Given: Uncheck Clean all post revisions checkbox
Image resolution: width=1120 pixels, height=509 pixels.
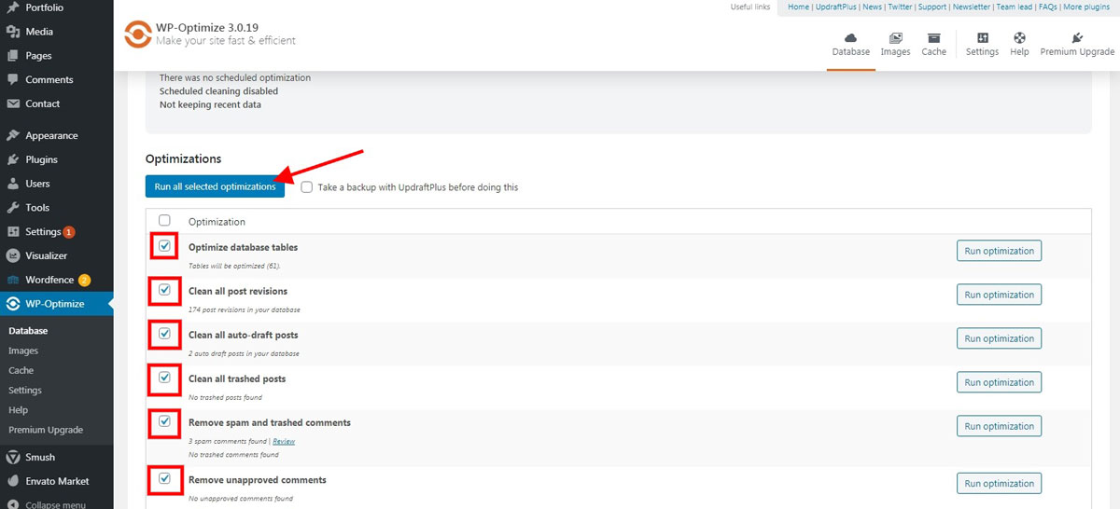Looking at the screenshot, I should coord(164,290).
